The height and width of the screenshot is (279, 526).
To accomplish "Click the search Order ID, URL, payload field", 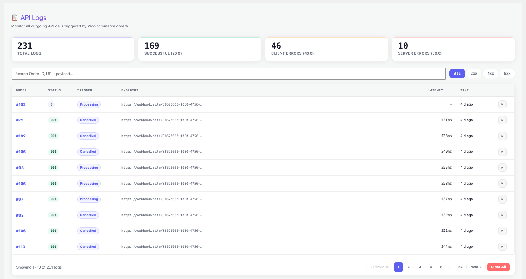I will [228, 74].
